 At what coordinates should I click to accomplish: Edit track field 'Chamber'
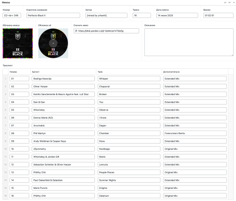point(129,133)
